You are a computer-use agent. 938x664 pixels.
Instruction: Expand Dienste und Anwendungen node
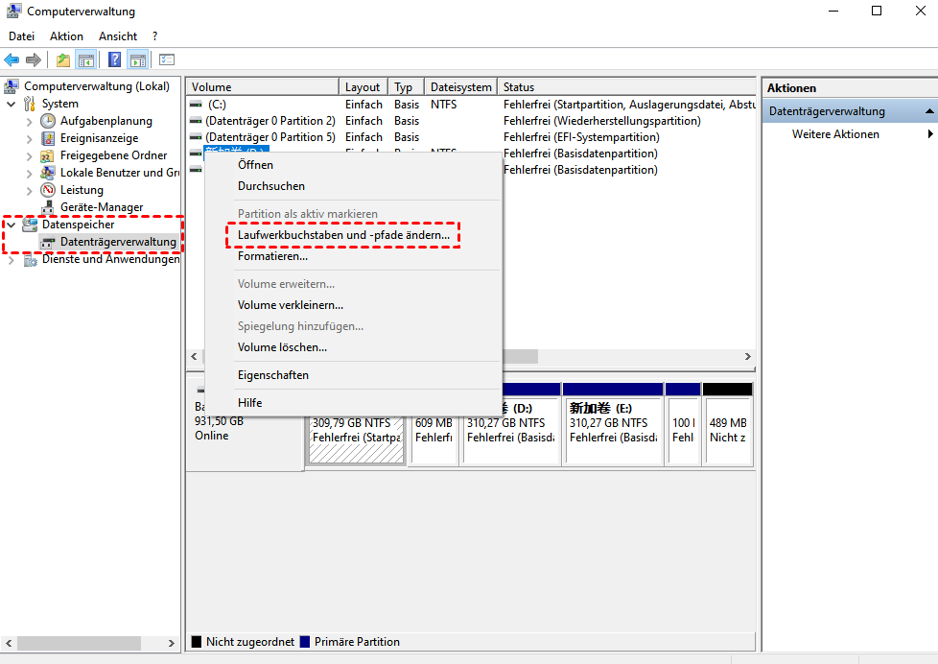coord(11,260)
